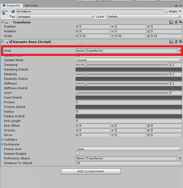Click the Radius value field
183x188 pixels.
(x=129, y=112)
